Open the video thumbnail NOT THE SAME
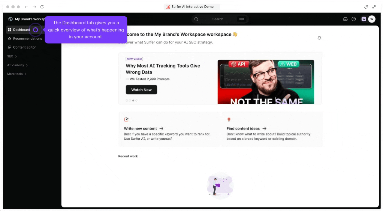 tap(266, 82)
